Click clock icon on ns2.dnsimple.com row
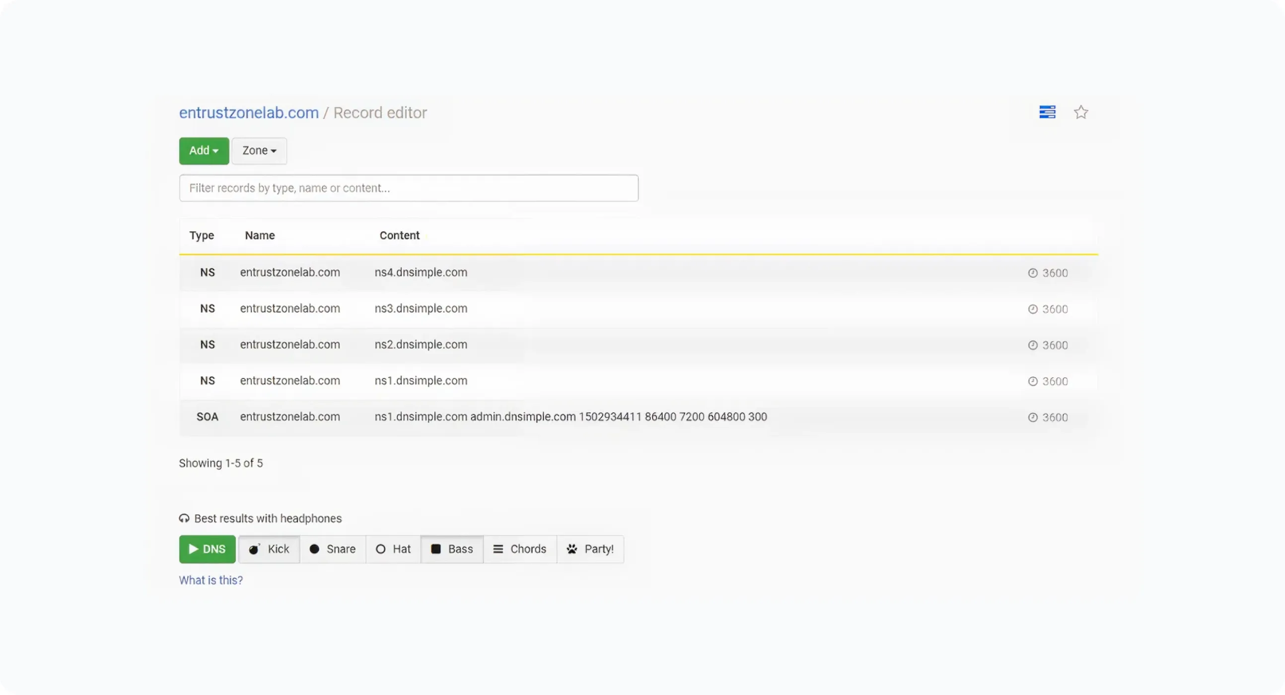The width and height of the screenshot is (1285, 695). 1033,345
